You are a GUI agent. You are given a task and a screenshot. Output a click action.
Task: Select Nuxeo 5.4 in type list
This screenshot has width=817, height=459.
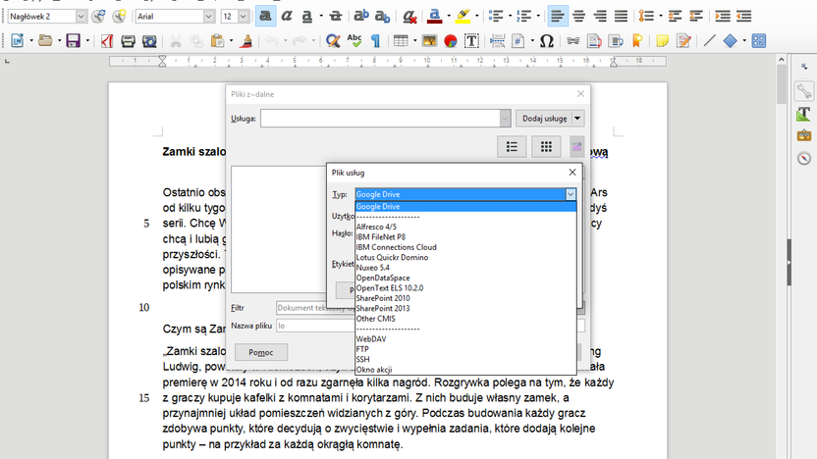tap(465, 268)
